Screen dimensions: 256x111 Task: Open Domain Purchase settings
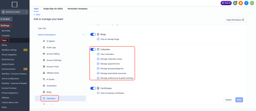coord(9,88)
